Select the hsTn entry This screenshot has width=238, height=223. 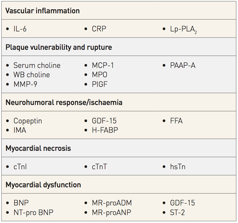click(178, 167)
